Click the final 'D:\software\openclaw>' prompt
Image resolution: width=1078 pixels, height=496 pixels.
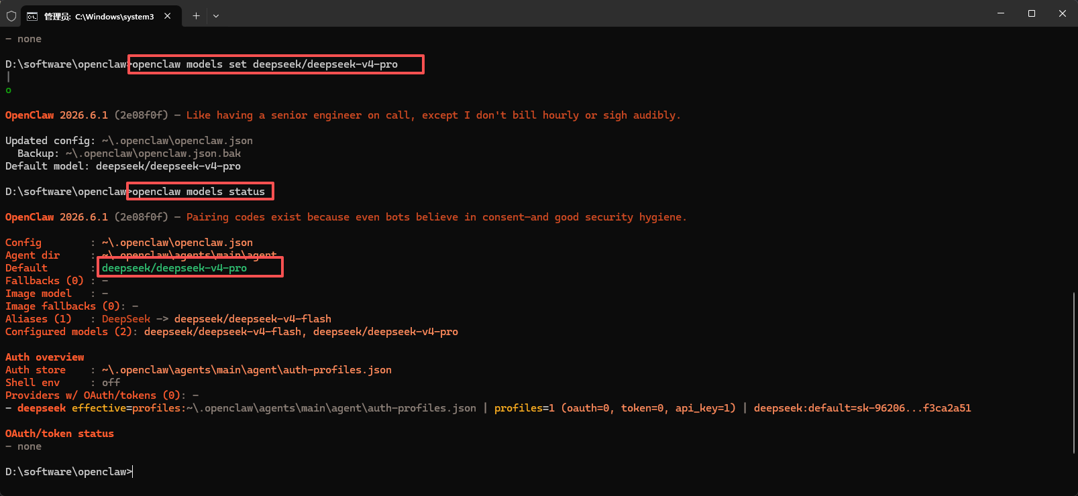(x=68, y=472)
